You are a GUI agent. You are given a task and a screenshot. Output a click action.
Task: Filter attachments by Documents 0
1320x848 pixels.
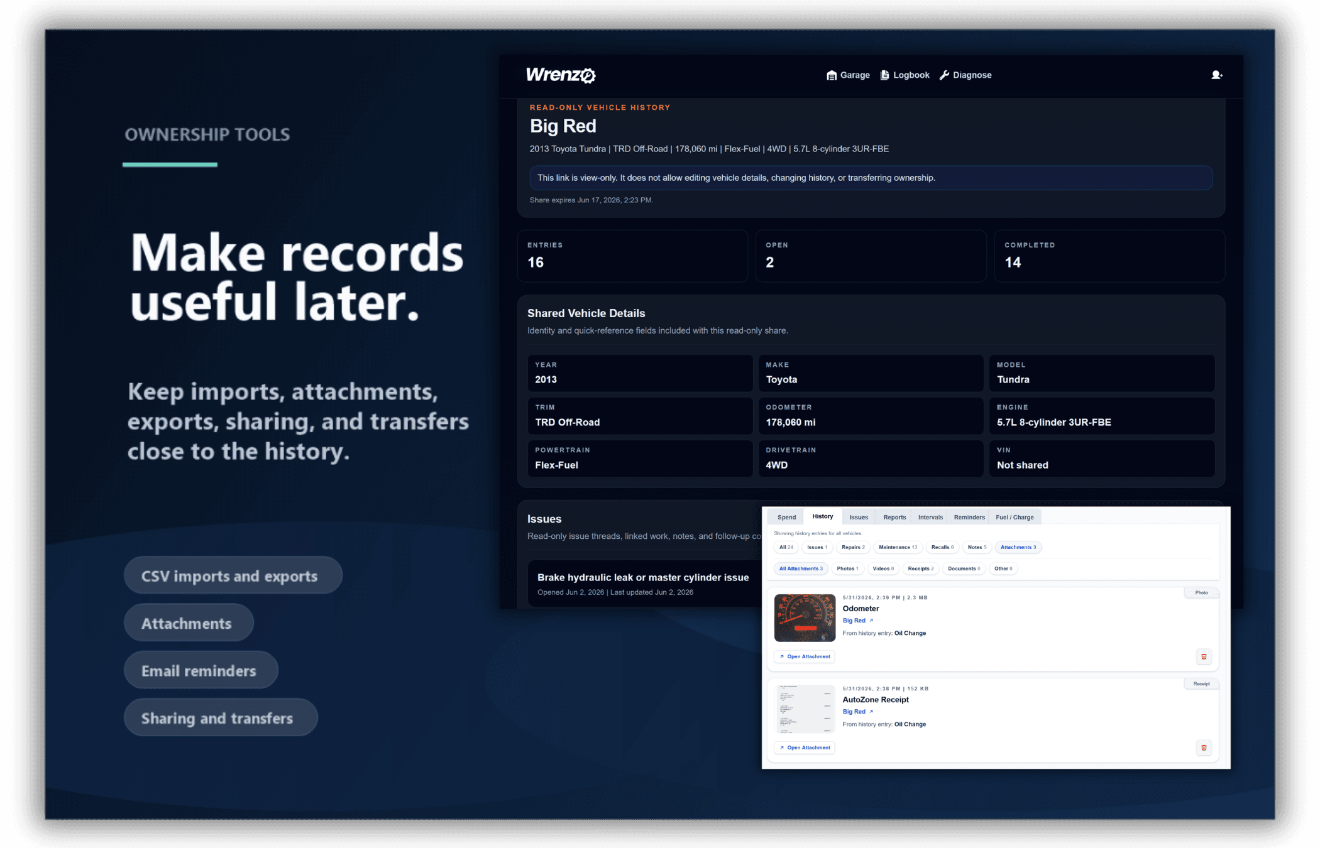(x=964, y=568)
